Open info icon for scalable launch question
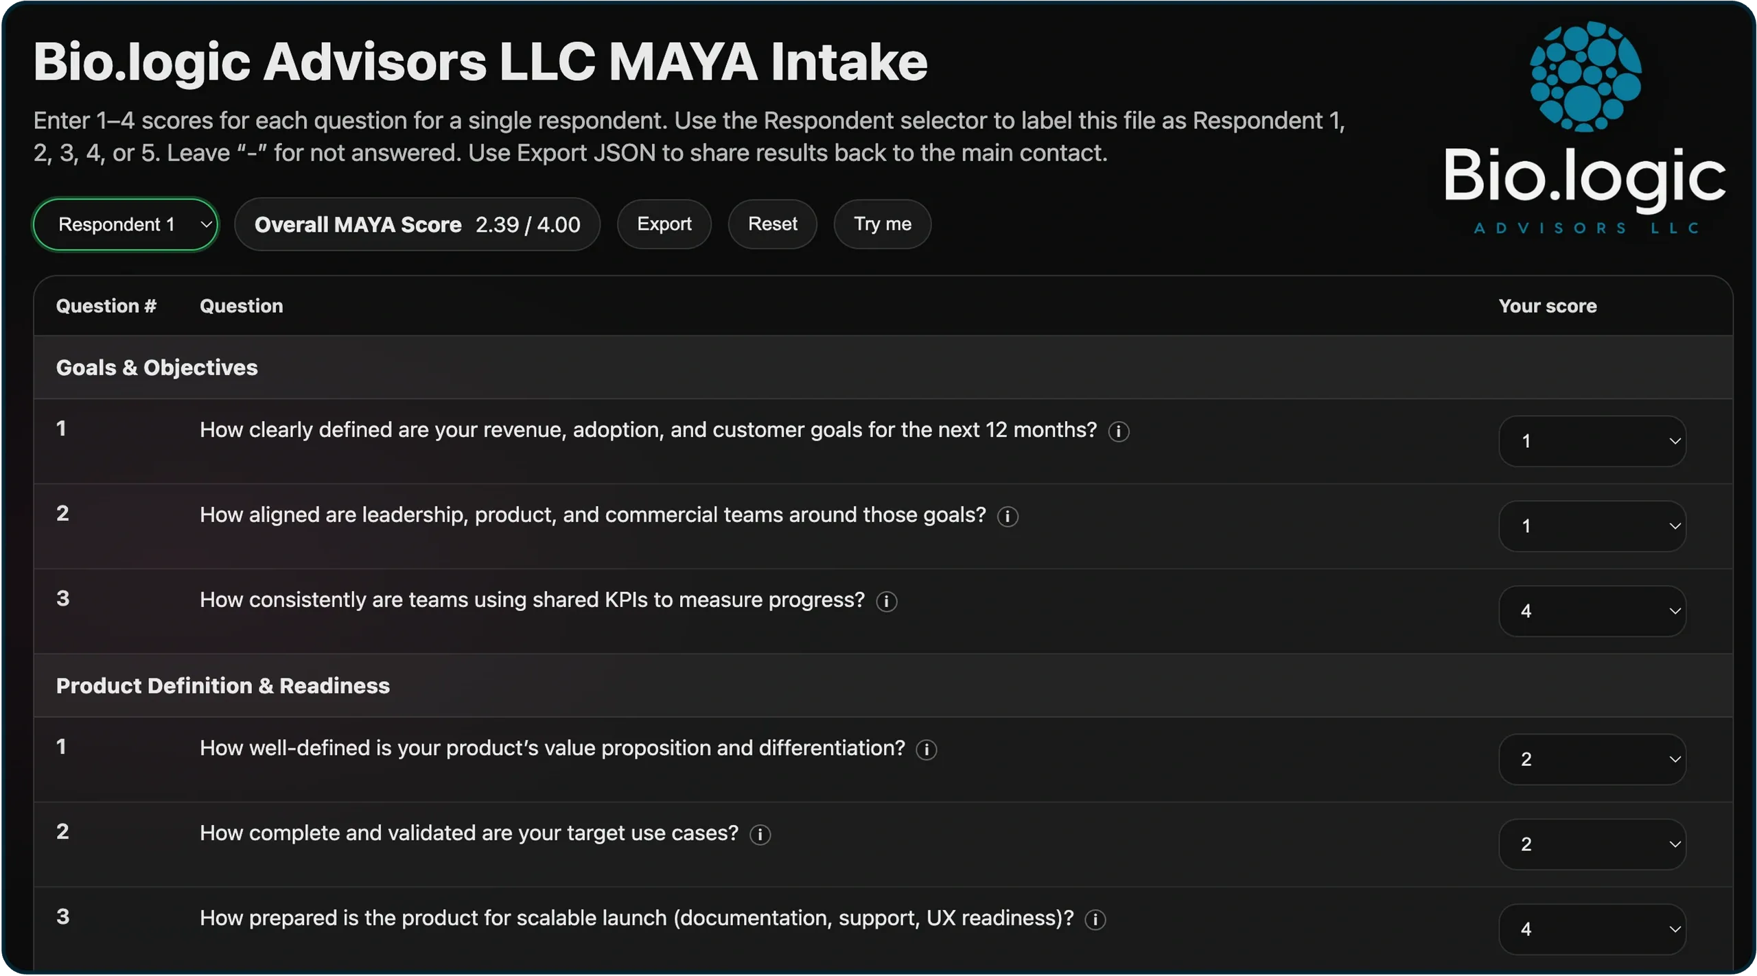 [x=1095, y=920]
